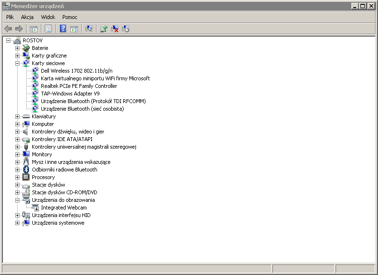Viewport: 378px width, 275px height.
Task: Select Urządzenia systemowe label
Action: [x=58, y=223]
